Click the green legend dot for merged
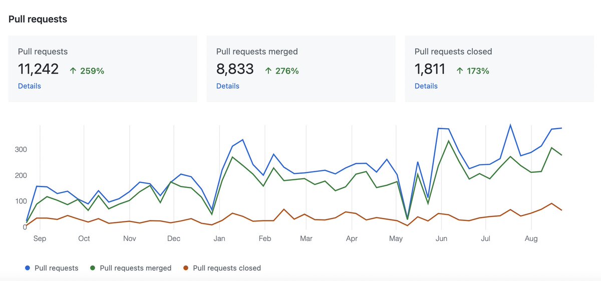The image size is (601, 281). pyautogui.click(x=93, y=268)
